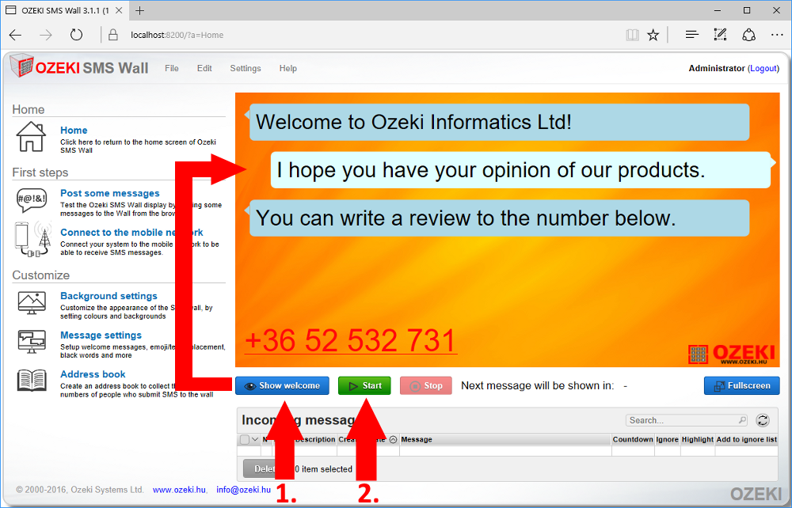Open the Settings menu
The image size is (792, 508).
[x=246, y=68]
